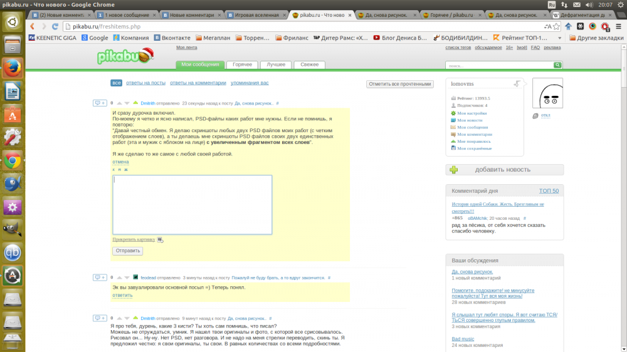The image size is (627, 352).
Task: Click inside the reply text area
Action: pos(192,205)
